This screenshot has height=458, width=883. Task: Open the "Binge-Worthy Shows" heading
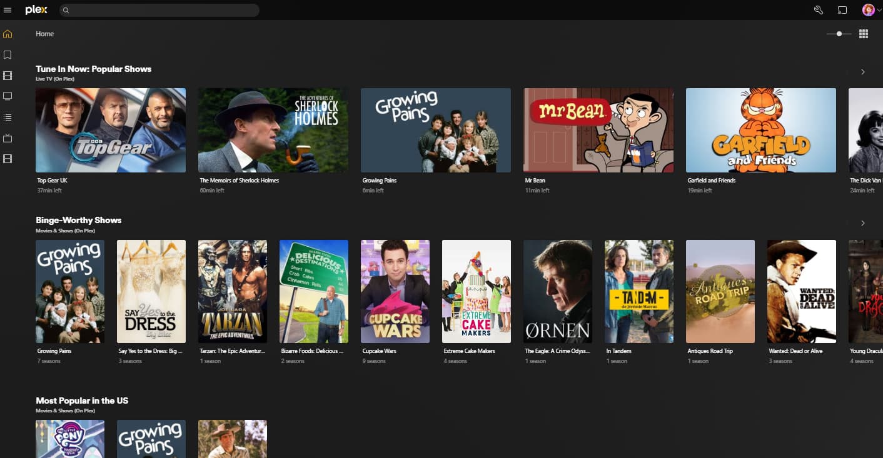click(x=79, y=220)
